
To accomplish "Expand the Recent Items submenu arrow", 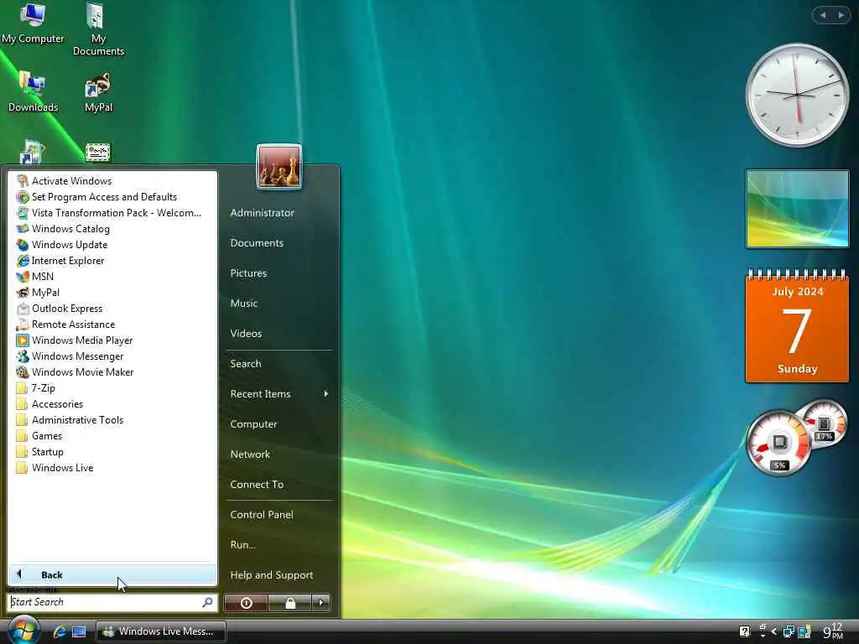I will click(x=326, y=394).
